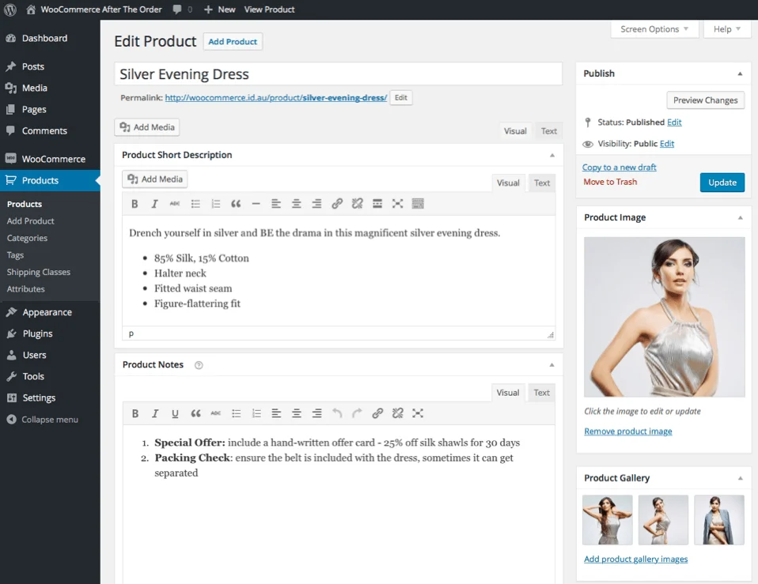Screen dimensions: 758x584
Task: Switch Short Description editor to Text tab
Action: [x=541, y=183]
